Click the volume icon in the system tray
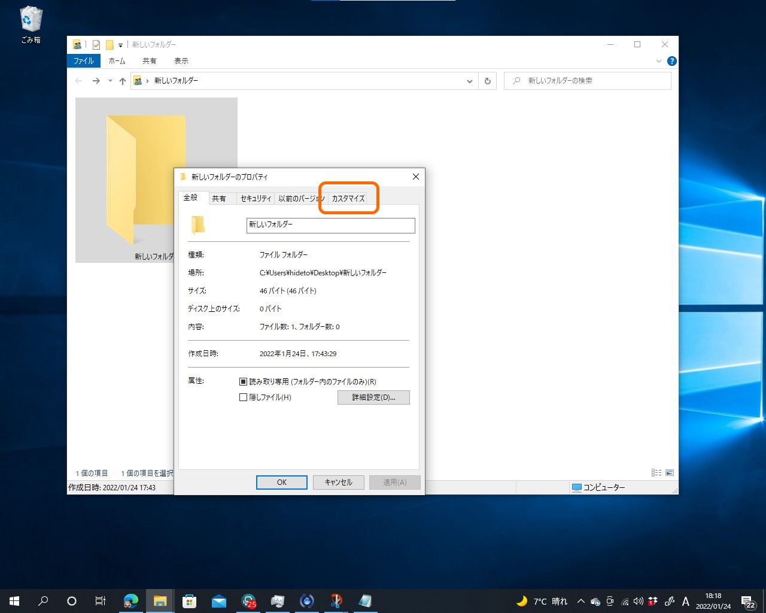The height and width of the screenshot is (613, 766). point(638,602)
